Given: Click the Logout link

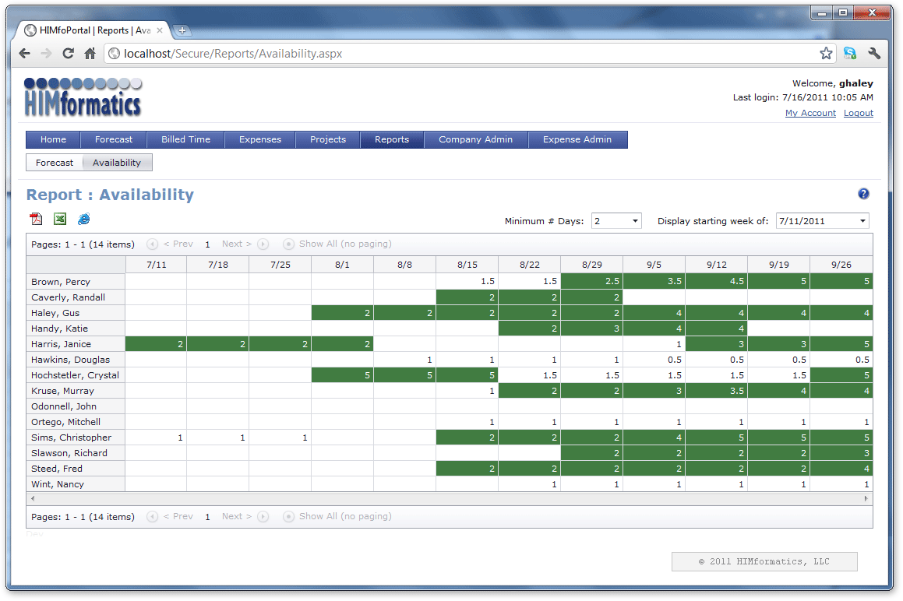Looking at the screenshot, I should tap(859, 113).
